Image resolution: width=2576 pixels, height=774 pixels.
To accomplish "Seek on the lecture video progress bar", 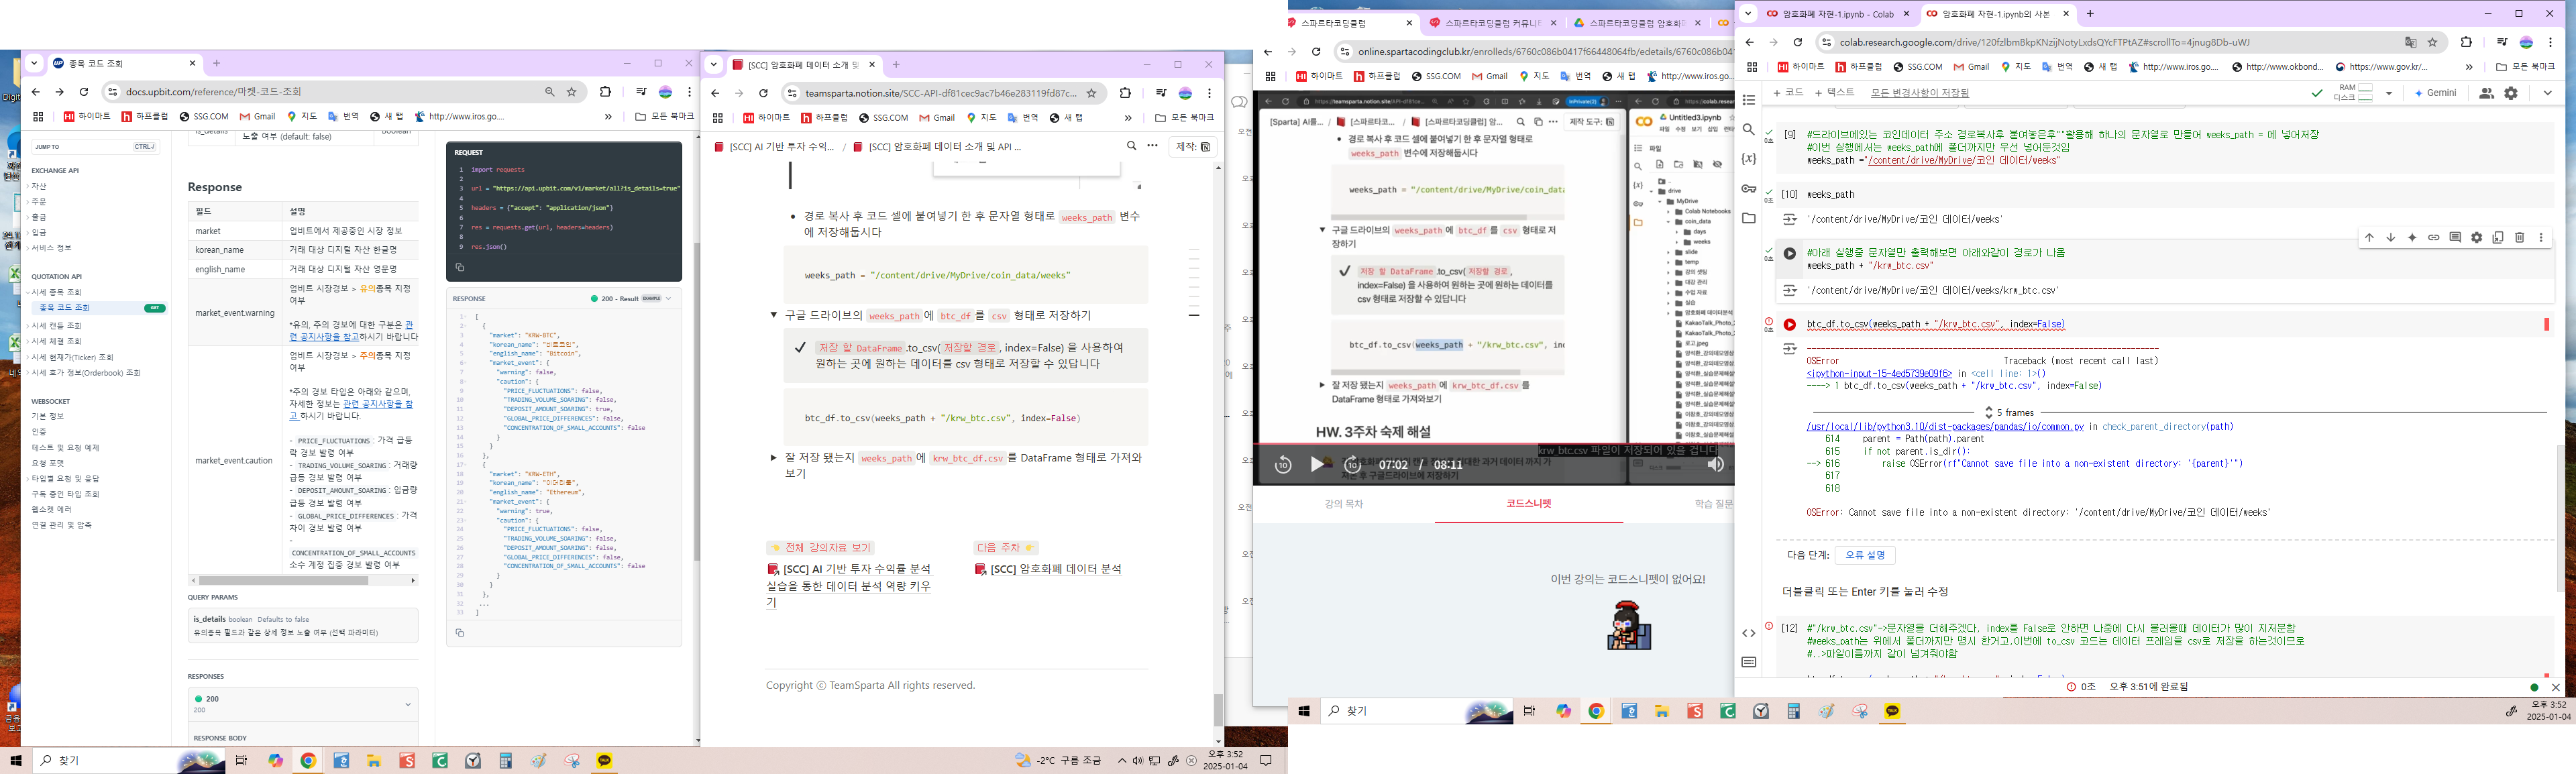I will tap(1494, 445).
